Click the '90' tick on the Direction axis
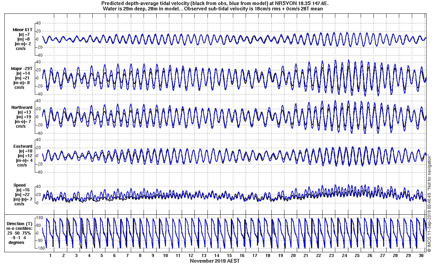Image resolution: width=435 pixels, height=268 pixels. [x=38, y=225]
